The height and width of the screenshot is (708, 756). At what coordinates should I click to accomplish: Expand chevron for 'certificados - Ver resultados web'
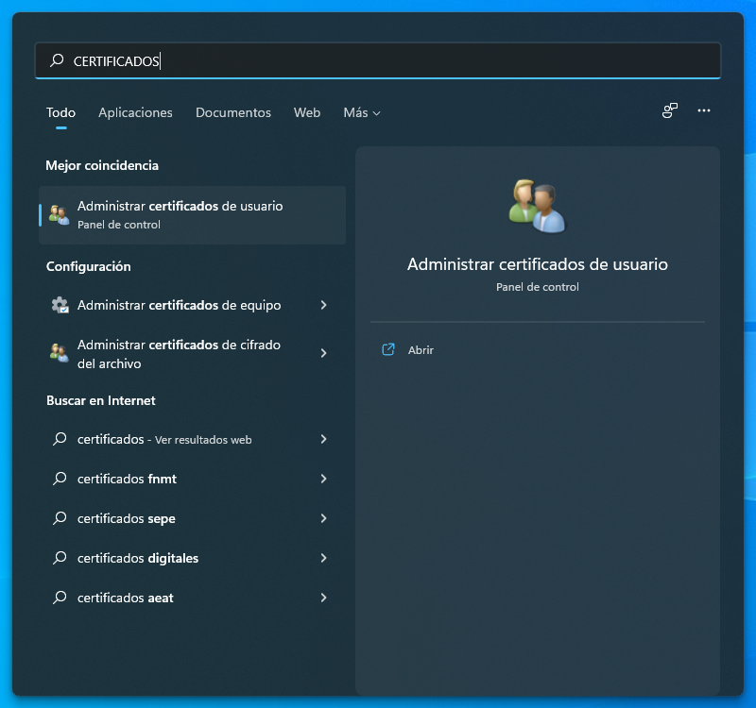(x=323, y=439)
